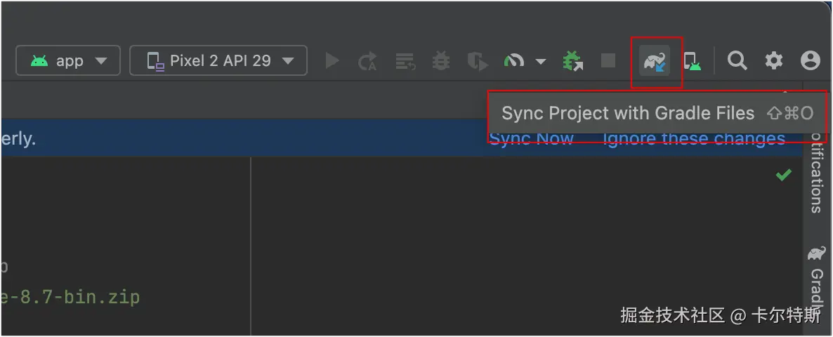Click the Profile app gauge icon
The height and width of the screenshot is (337, 833).
coord(515,61)
